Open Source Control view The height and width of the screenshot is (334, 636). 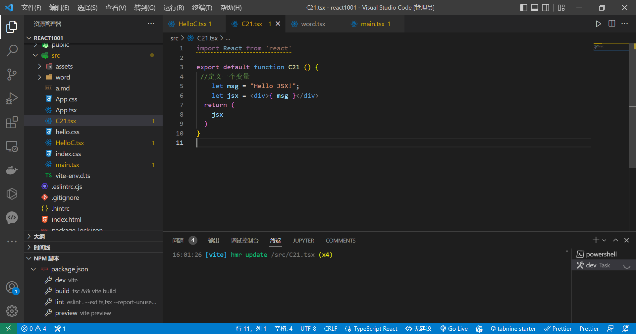pos(12,75)
